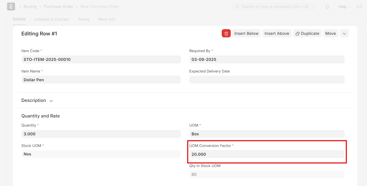Switch to the Address & Contact tab

tap(52, 19)
